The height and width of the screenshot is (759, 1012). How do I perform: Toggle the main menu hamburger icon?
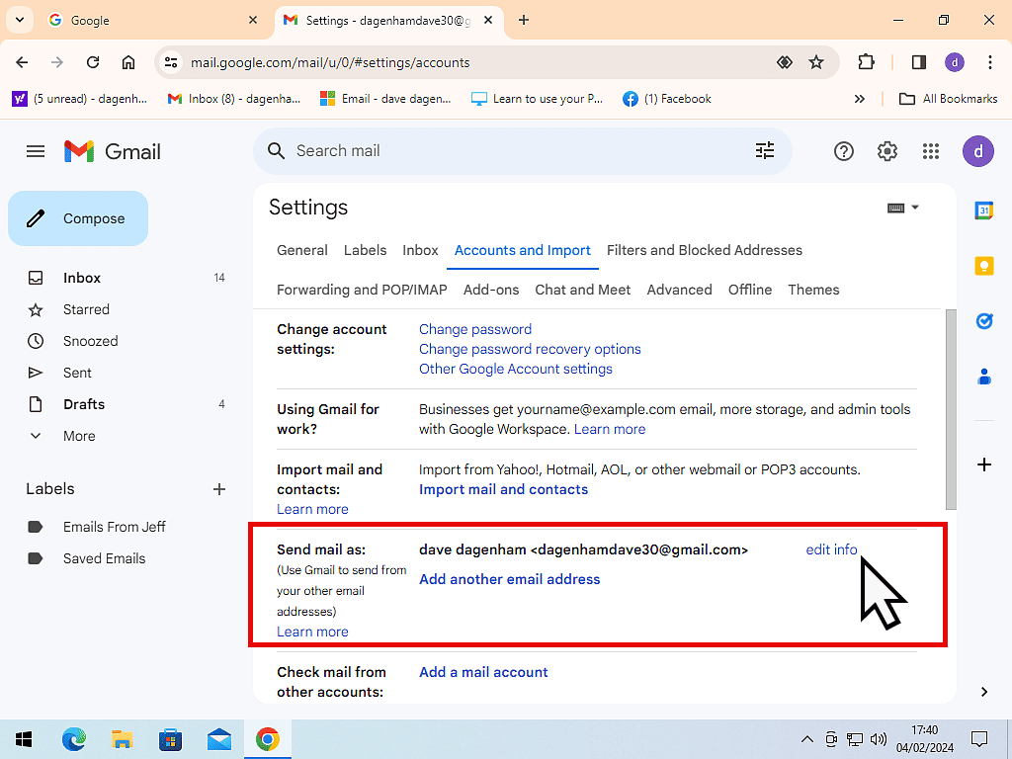tap(36, 151)
